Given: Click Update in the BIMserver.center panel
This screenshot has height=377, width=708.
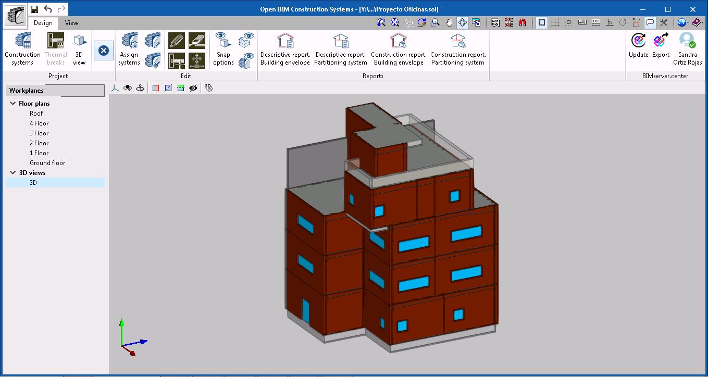Looking at the screenshot, I should (x=638, y=48).
